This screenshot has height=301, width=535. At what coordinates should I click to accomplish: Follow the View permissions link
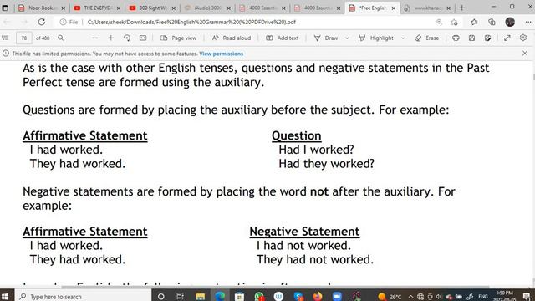tap(221, 54)
